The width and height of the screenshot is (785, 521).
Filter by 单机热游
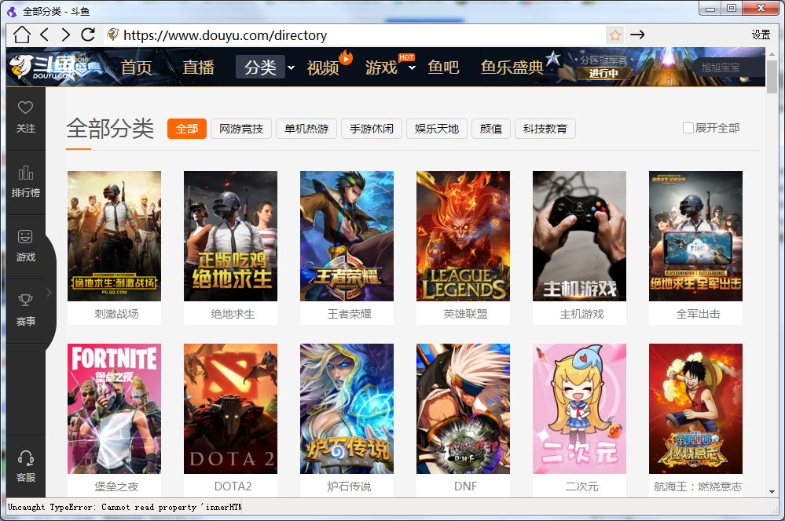tap(306, 129)
